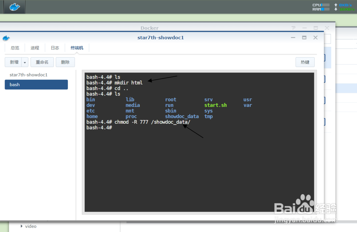Click the 'cd ..' command line

pyautogui.click(x=121, y=88)
